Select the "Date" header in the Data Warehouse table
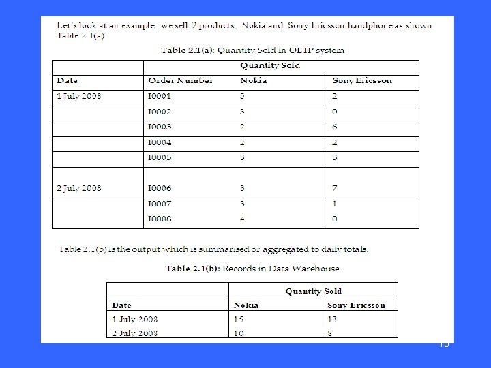Screen dimensions: 491x368 (121, 305)
